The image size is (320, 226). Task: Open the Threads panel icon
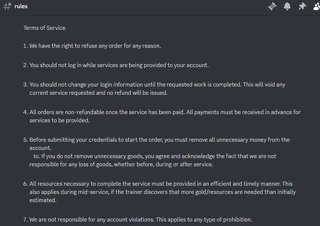pos(272,6)
